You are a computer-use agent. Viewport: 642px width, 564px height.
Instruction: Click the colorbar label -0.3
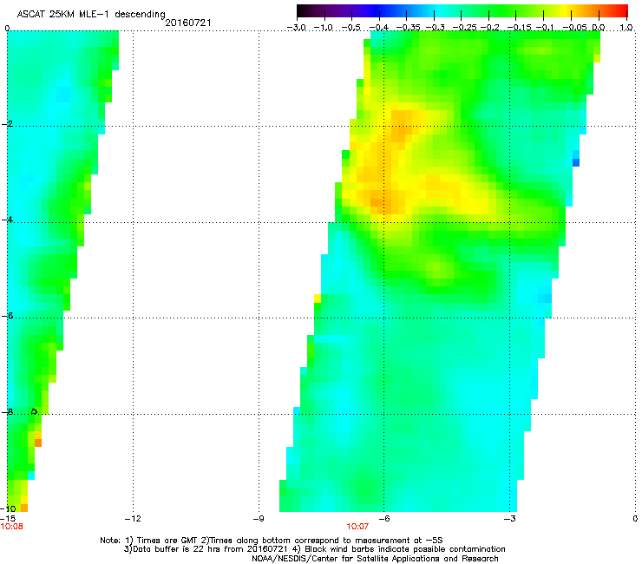(x=435, y=28)
